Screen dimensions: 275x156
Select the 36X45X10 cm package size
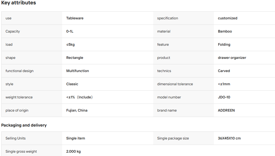point(229,138)
